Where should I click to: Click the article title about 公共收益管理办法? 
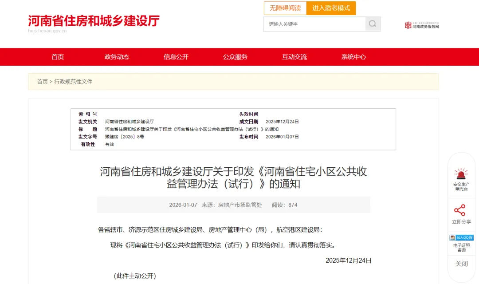click(236, 177)
